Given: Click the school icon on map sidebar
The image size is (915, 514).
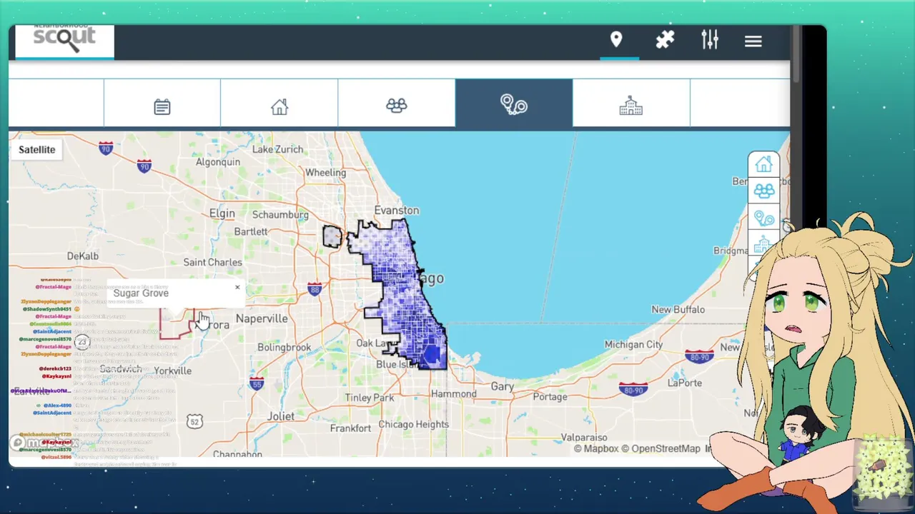Looking at the screenshot, I should [763, 245].
